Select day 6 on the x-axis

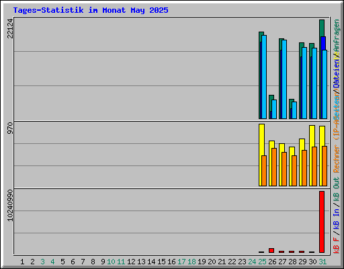point(73,262)
